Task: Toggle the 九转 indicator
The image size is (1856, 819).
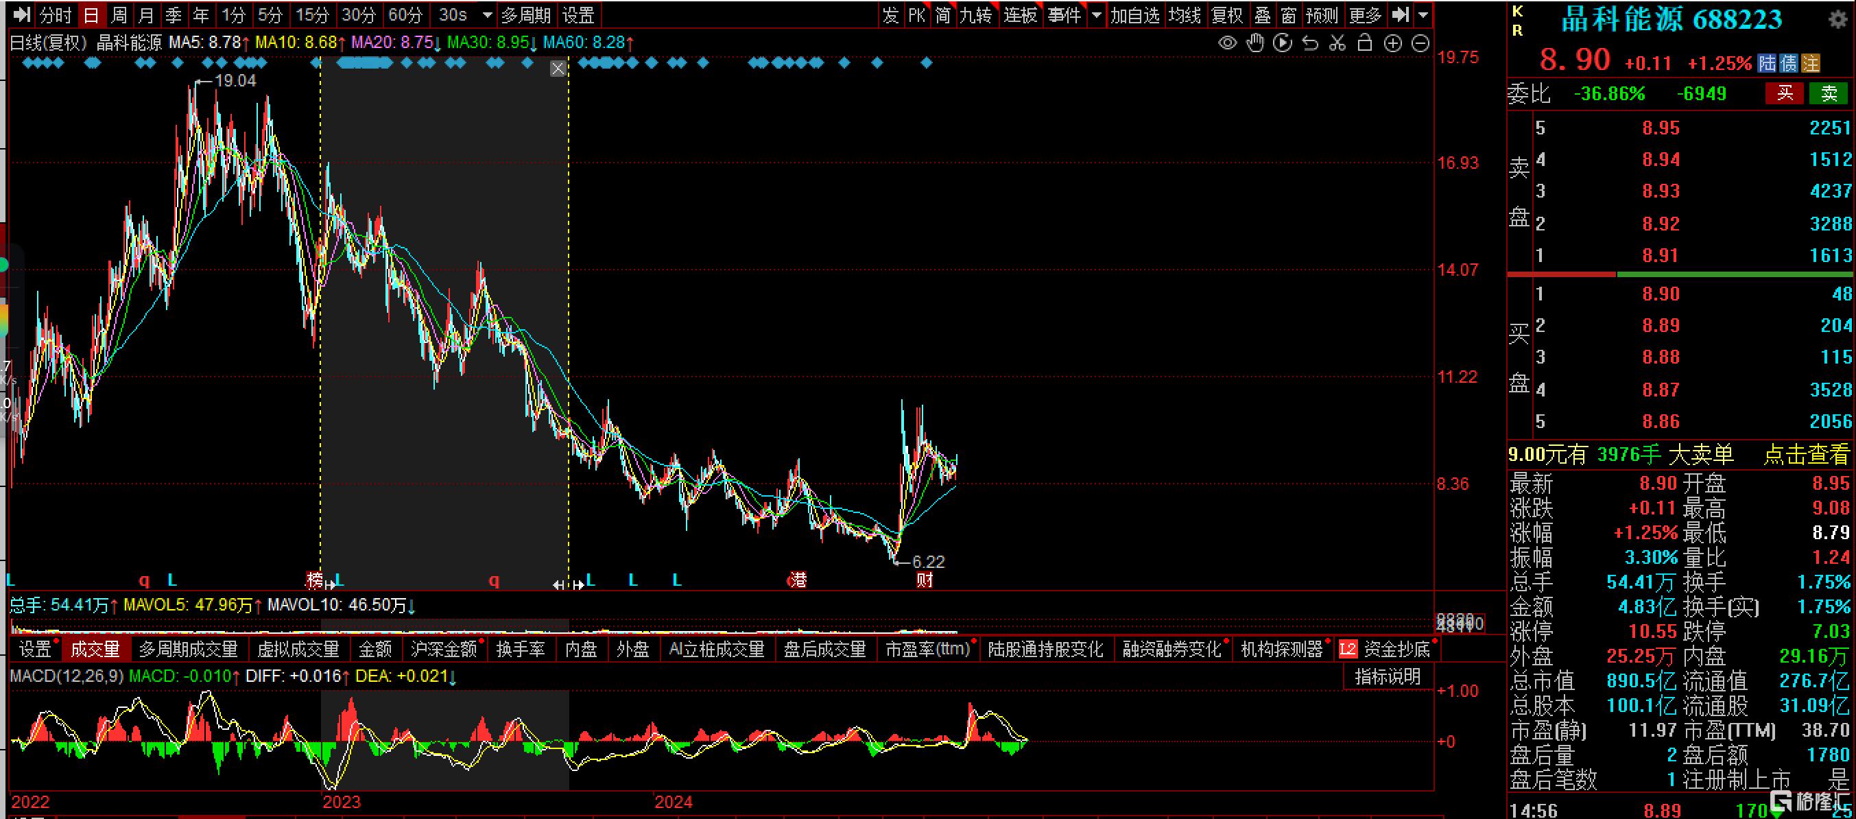Action: pyautogui.click(x=975, y=14)
